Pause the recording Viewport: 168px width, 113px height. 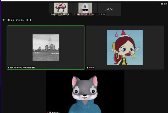[x=27, y=20]
